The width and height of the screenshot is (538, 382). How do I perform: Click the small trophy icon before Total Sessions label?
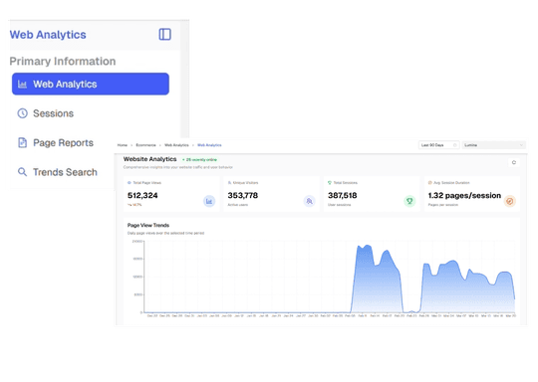coord(330,183)
